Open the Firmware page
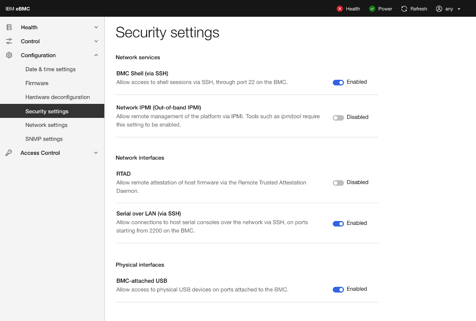476x321 pixels. point(37,83)
